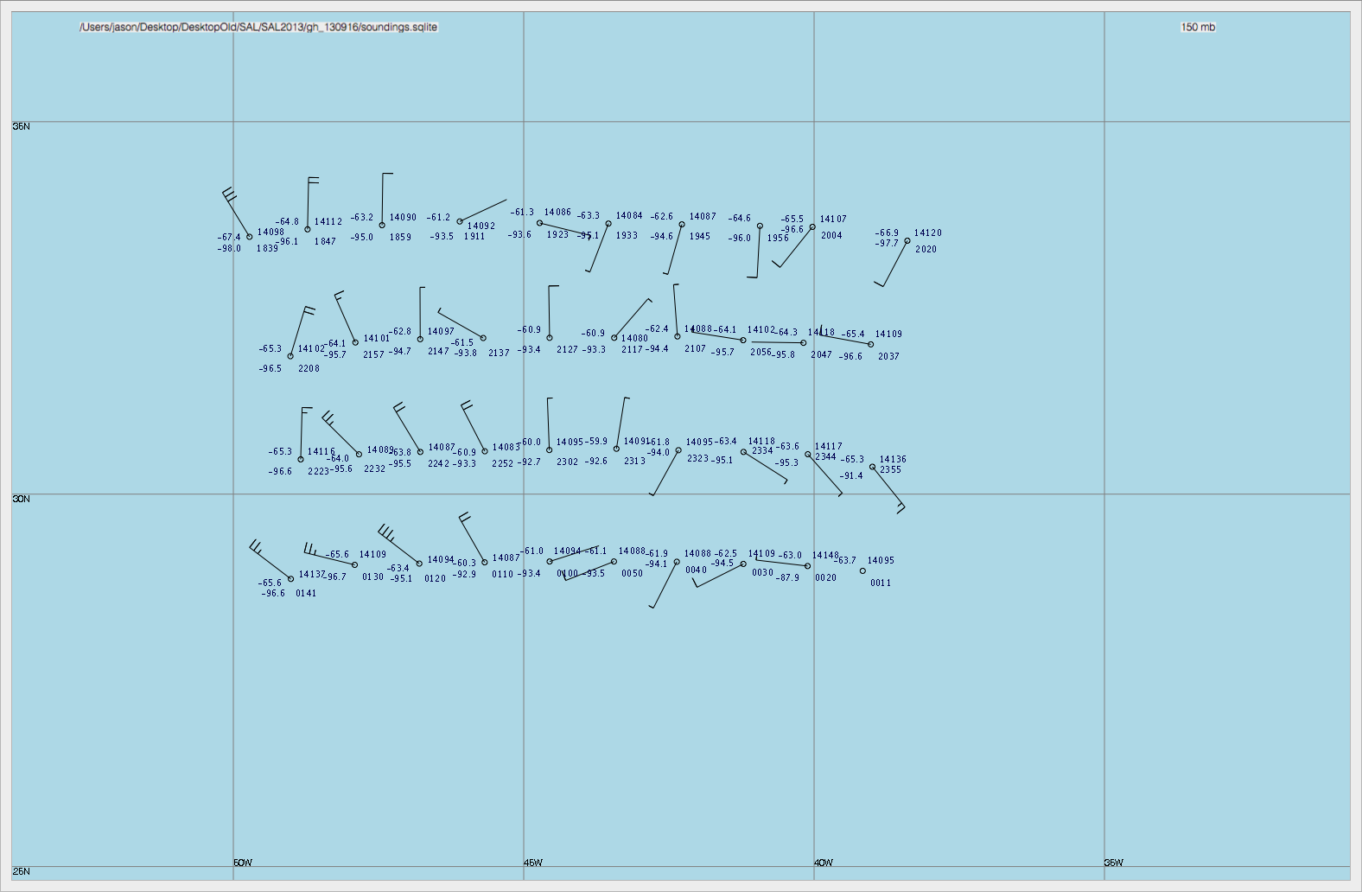The image size is (1362, 892).
Task: Click the '150 mb' pressure level label
Action: pos(1198,27)
